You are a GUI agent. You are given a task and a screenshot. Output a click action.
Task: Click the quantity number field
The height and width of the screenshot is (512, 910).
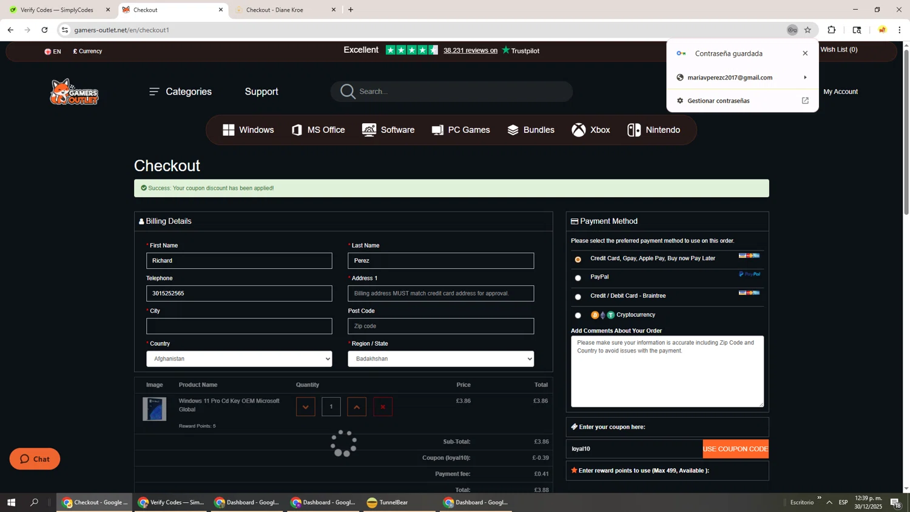pyautogui.click(x=331, y=407)
